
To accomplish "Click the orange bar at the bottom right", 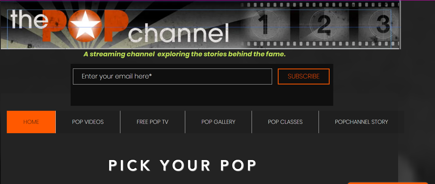I will pyautogui.click(x=388, y=183).
